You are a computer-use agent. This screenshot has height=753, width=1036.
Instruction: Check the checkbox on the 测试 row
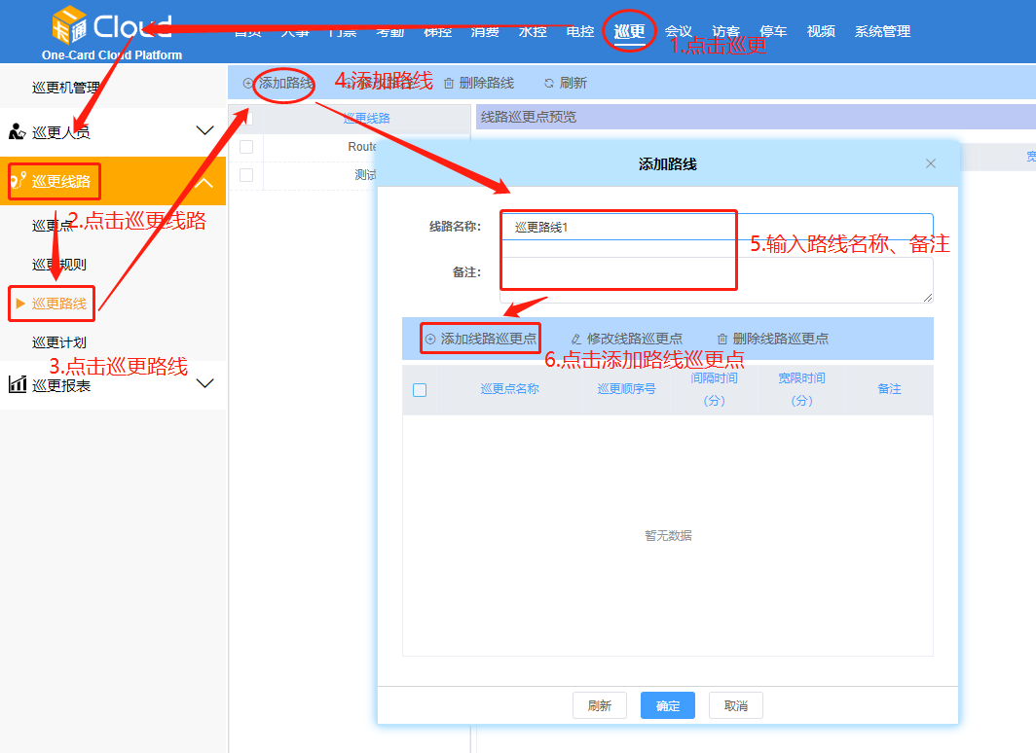click(x=246, y=175)
